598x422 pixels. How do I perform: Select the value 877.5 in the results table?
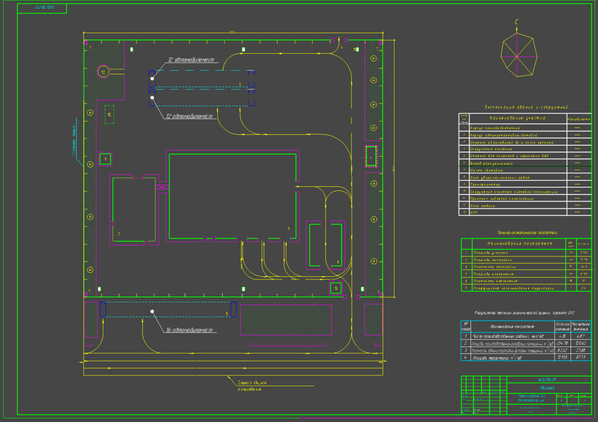tap(581, 358)
